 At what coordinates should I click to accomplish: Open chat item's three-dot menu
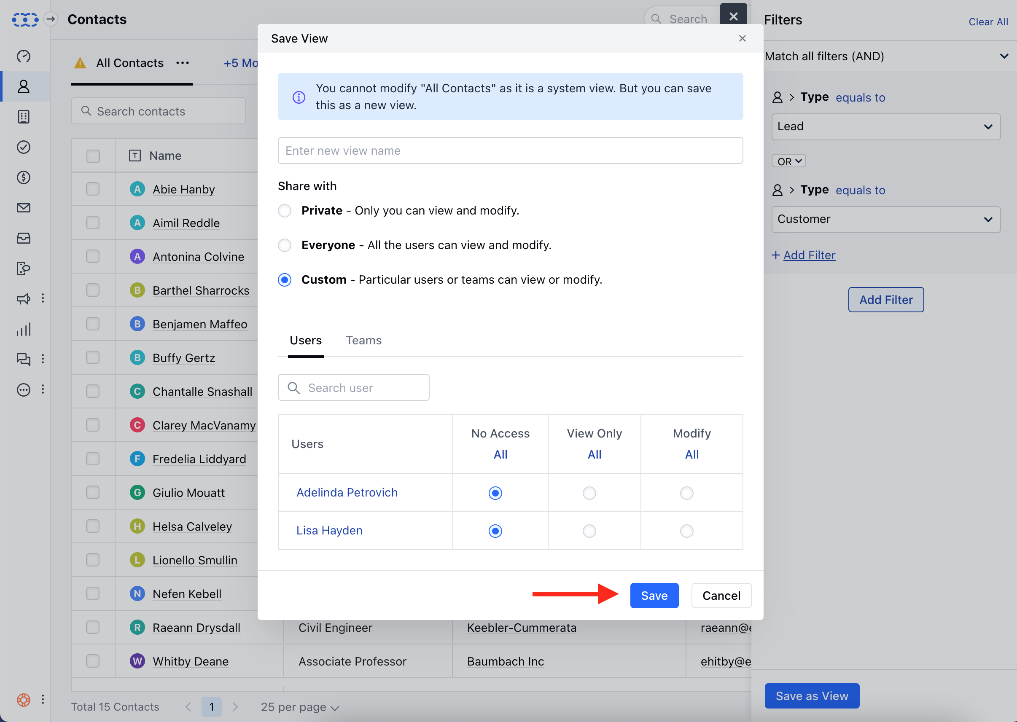[43, 359]
